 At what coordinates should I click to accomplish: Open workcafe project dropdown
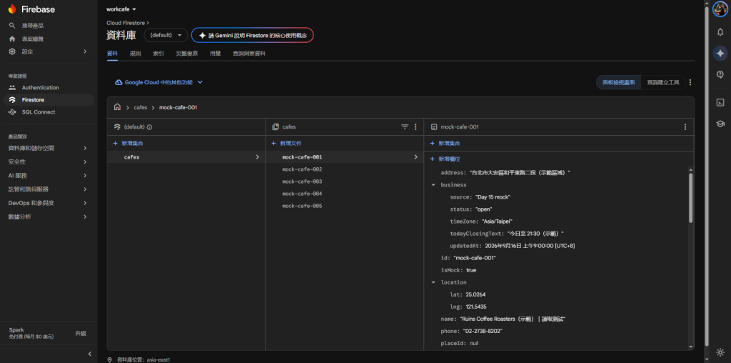[121, 9]
